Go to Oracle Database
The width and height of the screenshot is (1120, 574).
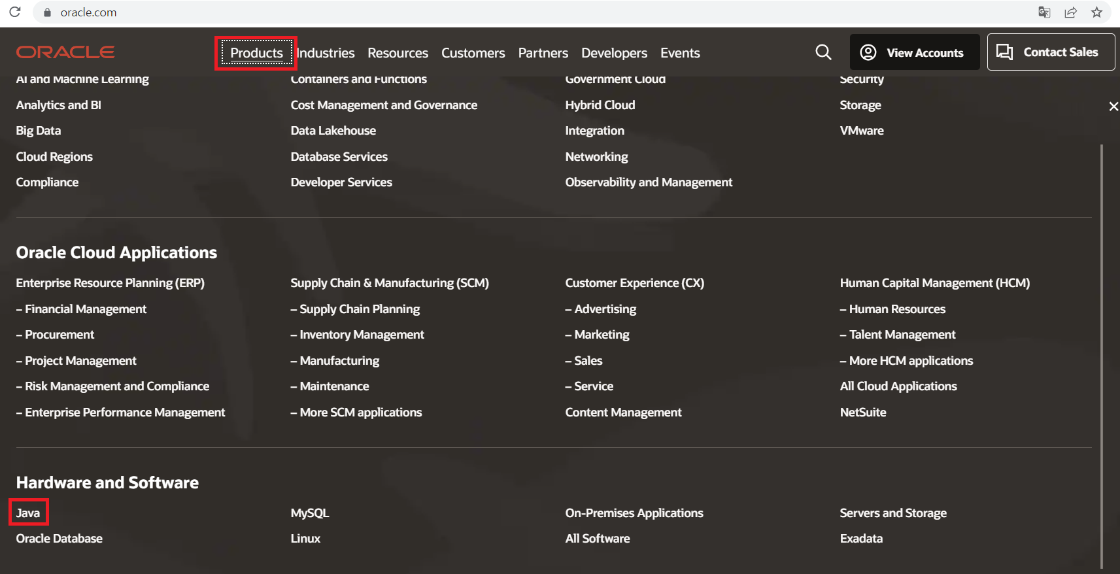(x=59, y=539)
